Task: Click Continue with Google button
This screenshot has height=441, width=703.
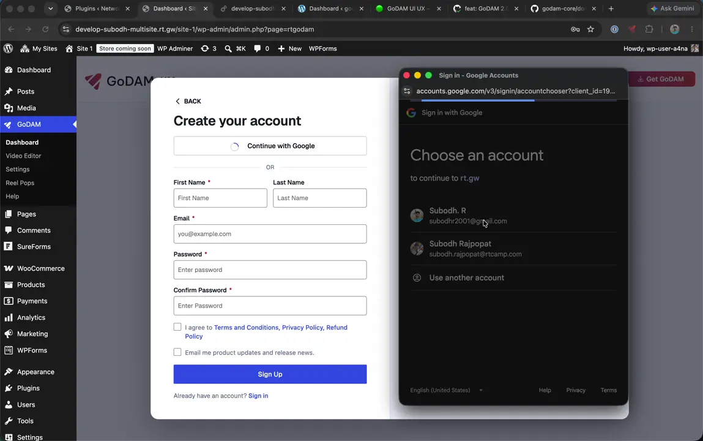Action: click(x=270, y=146)
